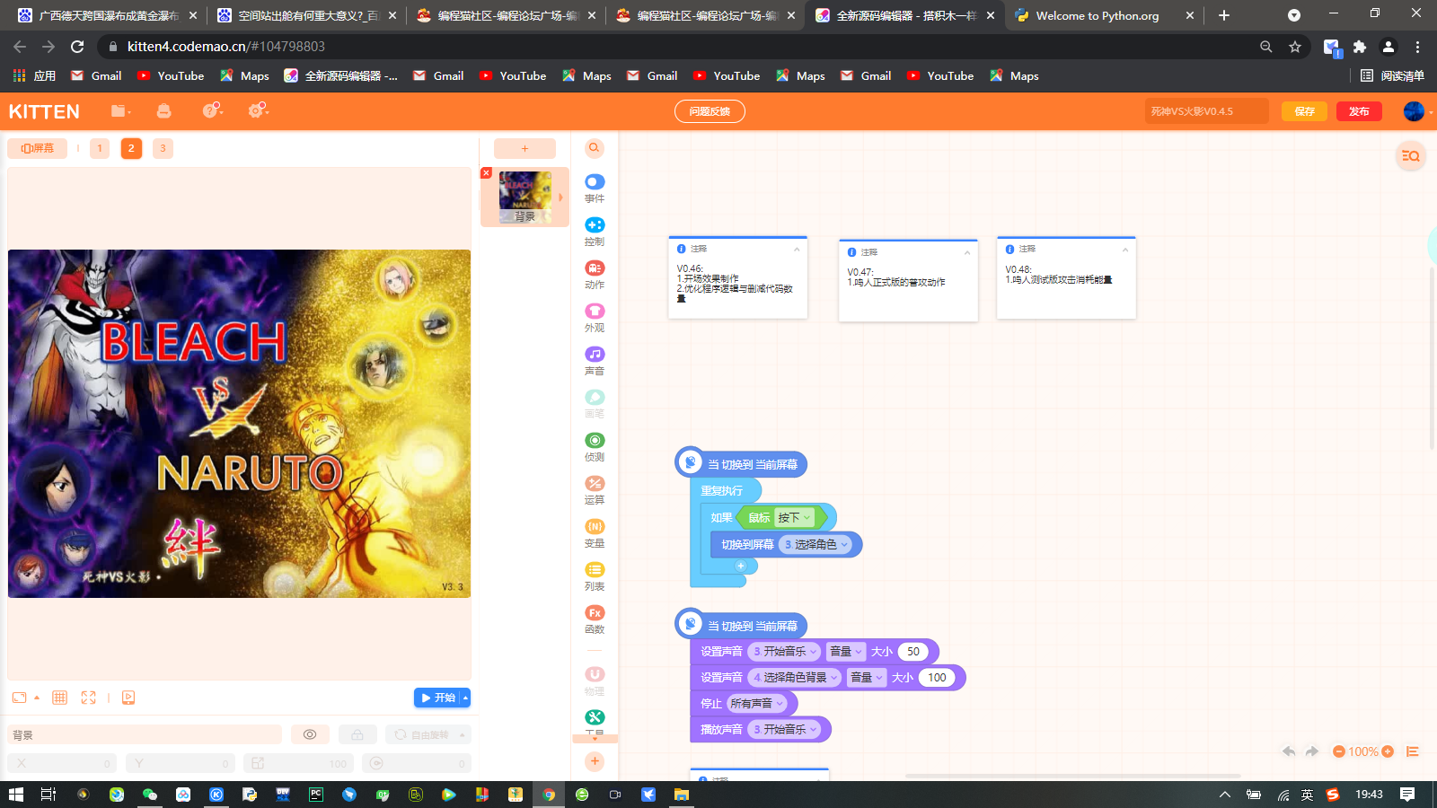Switch to screen 2

(131, 148)
